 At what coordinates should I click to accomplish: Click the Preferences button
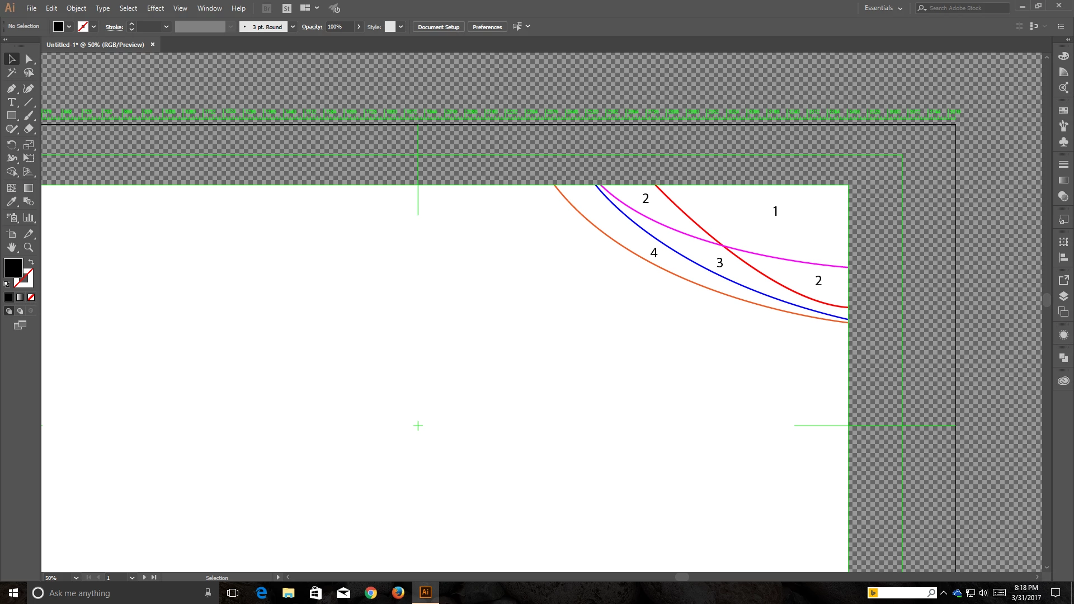tap(487, 27)
